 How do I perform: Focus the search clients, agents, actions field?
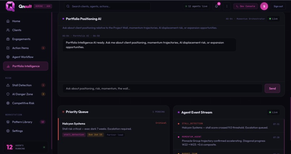107,6
